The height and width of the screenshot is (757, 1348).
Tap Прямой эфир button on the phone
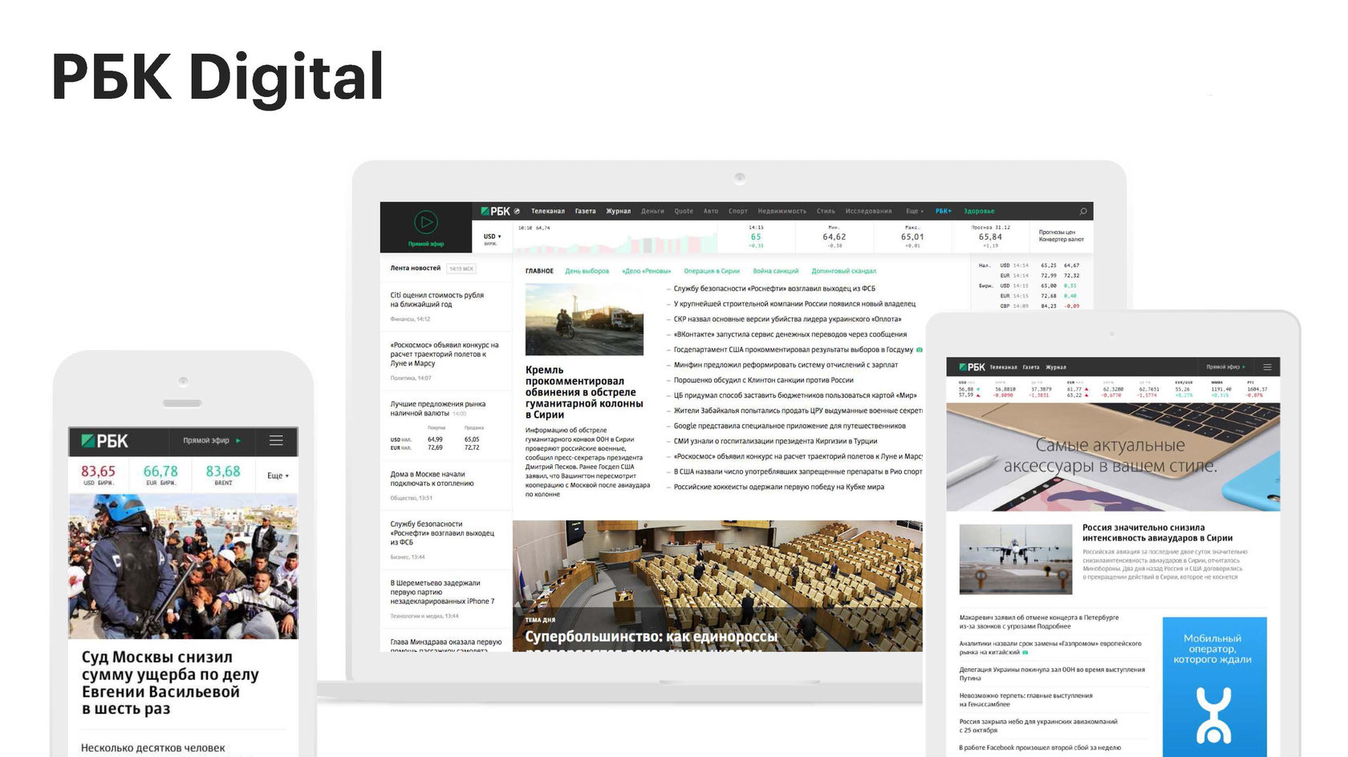[212, 440]
